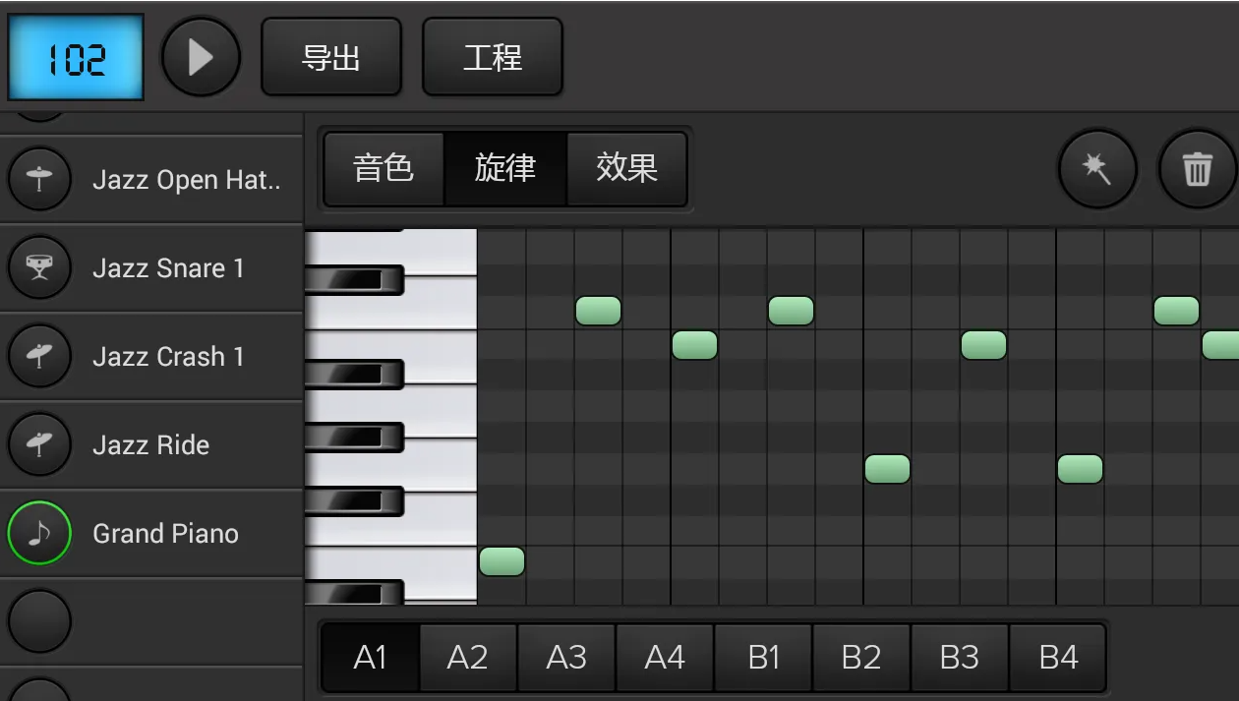Select the lowest green note in first column
1239x701 pixels.
501,561
